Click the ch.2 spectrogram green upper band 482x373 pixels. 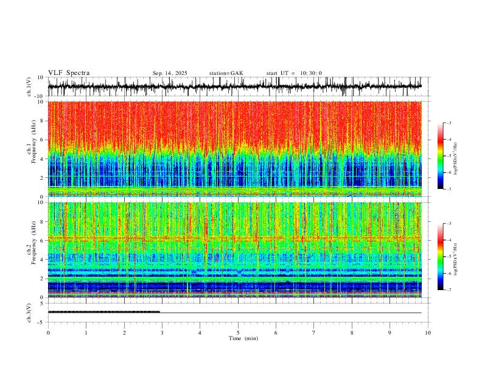pyautogui.click(x=234, y=219)
